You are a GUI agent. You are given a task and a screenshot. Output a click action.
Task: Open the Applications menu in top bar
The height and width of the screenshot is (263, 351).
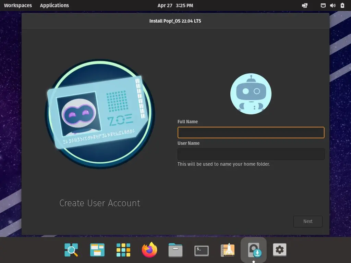point(54,5)
